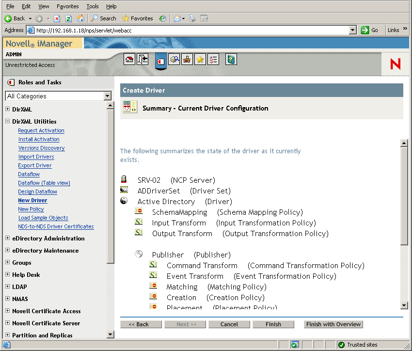The width and height of the screenshot is (412, 351).
Task: Open the All Categories dropdown
Action: [x=107, y=96]
